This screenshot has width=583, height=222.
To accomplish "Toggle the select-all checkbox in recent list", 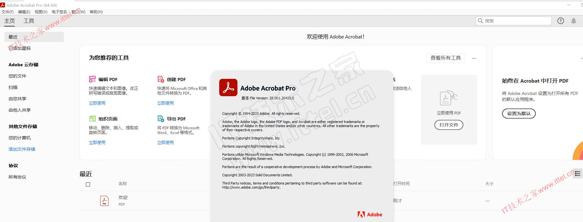I will (88, 184).
